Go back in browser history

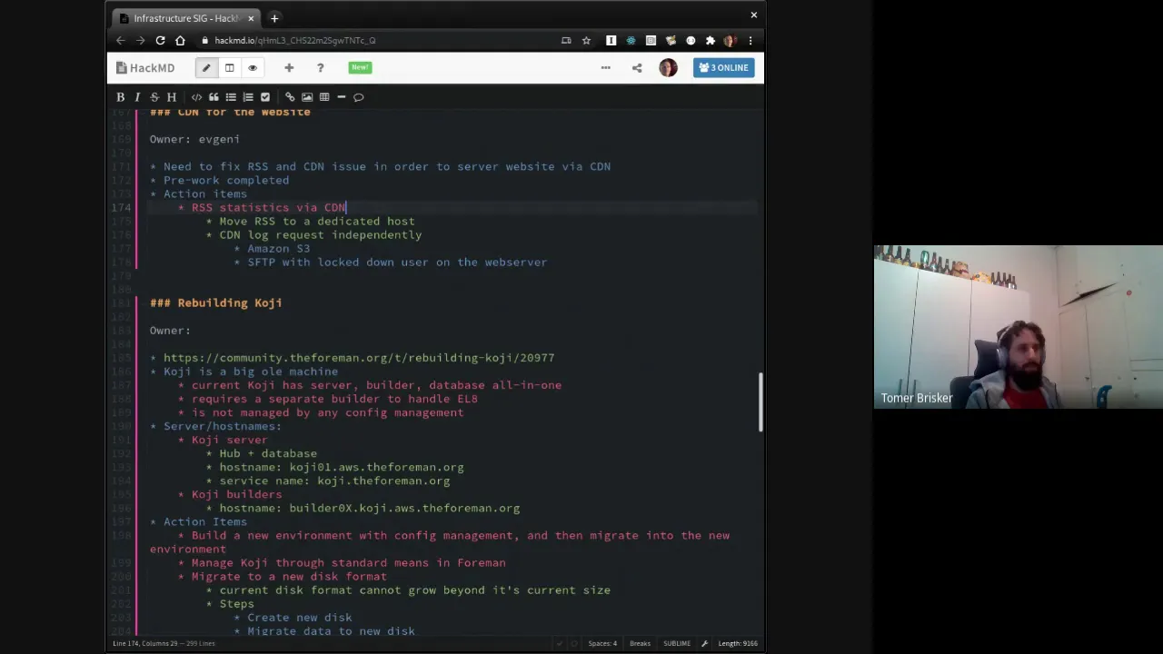[x=121, y=40]
